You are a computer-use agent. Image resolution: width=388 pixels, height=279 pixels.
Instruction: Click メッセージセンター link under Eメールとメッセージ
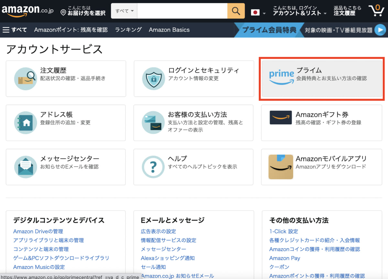164,249
